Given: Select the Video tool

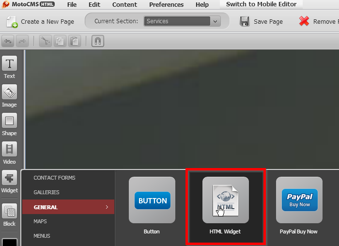Looking at the screenshot, I should (x=10, y=149).
